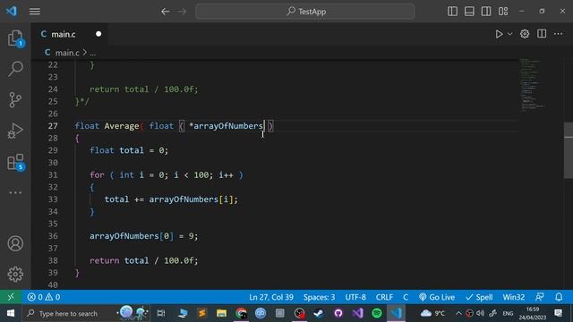The height and width of the screenshot is (322, 573).
Task: Select encoding UTF-8 in status bar
Action: (x=355, y=297)
